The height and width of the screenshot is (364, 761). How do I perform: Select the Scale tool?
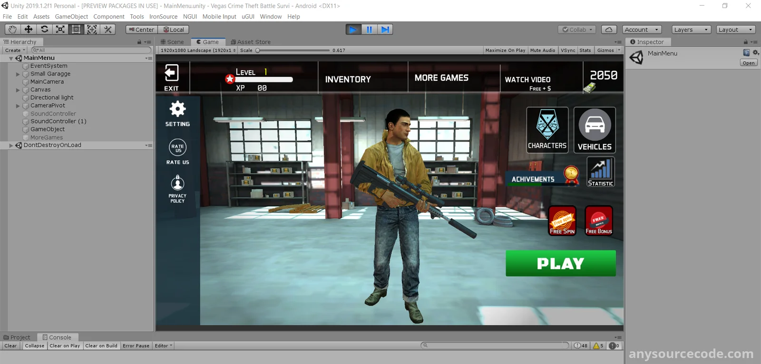[x=60, y=29]
